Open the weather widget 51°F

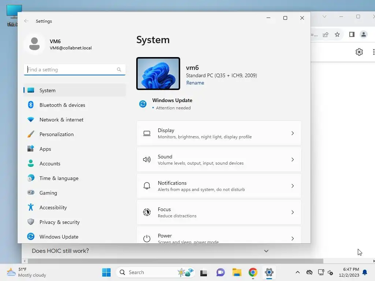coord(26,272)
